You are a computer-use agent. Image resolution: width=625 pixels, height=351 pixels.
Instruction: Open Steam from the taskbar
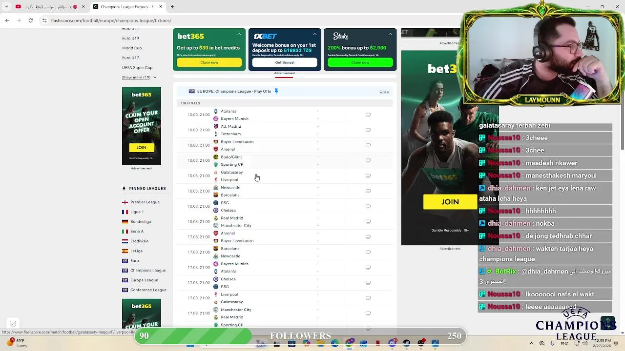tap(406, 343)
